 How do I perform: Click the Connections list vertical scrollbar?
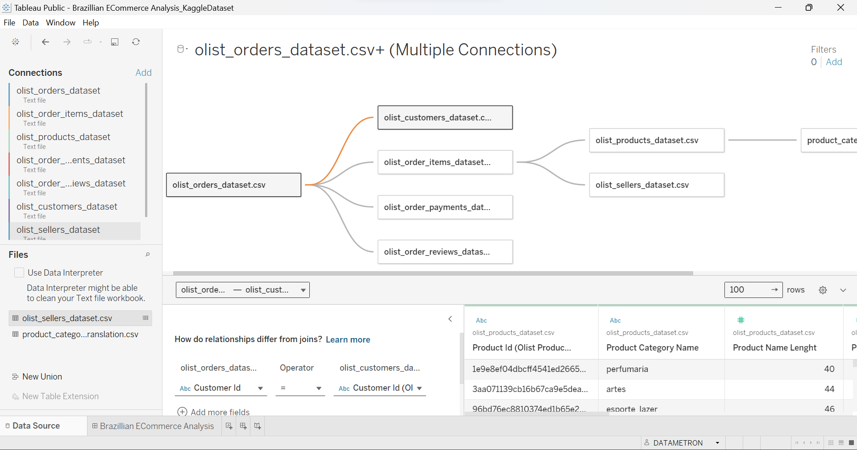point(146,150)
